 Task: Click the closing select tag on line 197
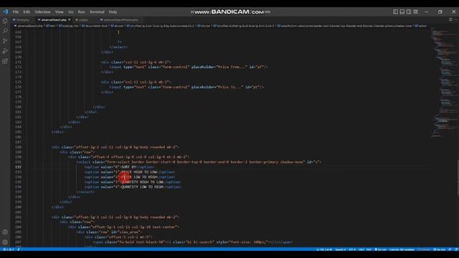pos(85,192)
